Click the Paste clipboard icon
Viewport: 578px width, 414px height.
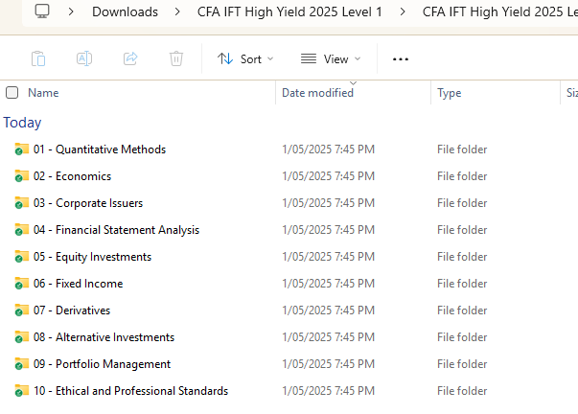pyautogui.click(x=38, y=58)
